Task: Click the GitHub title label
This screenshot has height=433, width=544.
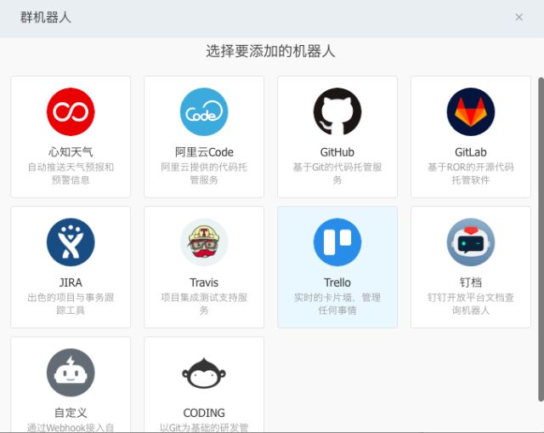Action: 337,152
